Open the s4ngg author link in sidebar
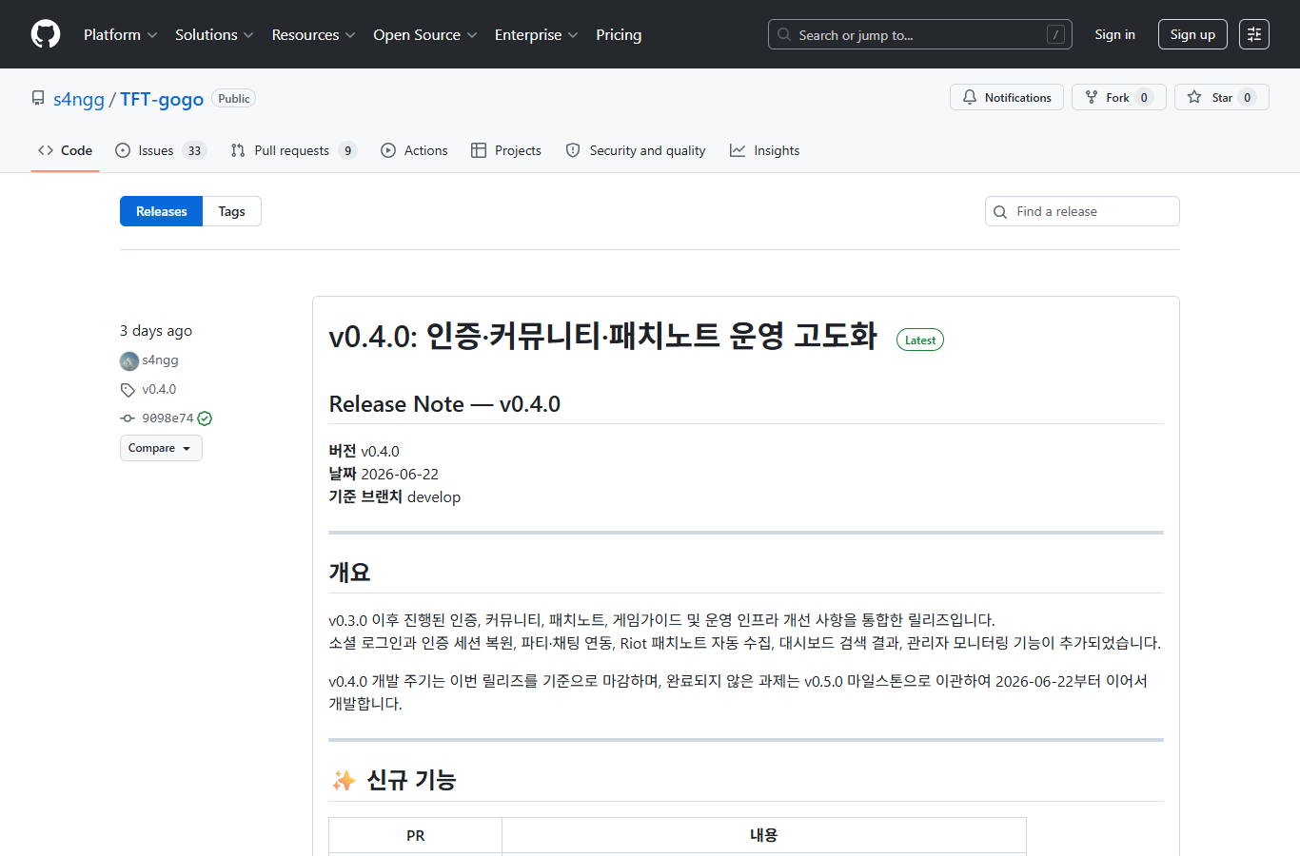 click(x=160, y=360)
